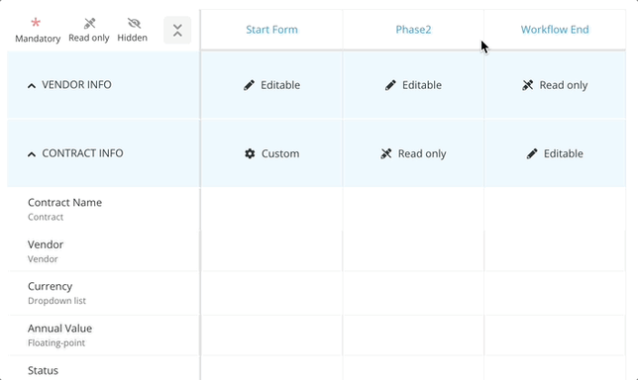Click pencil icon for Vendor Info Start Form
638x380 pixels.
click(249, 85)
